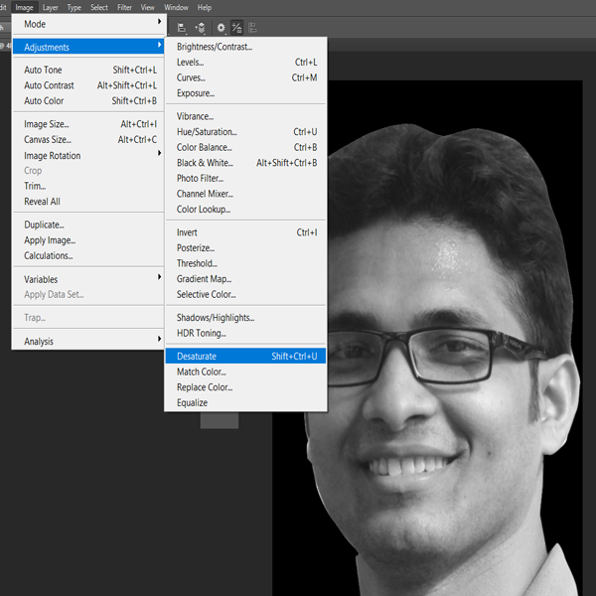The width and height of the screenshot is (596, 596).
Task: Select Levels adjustment
Action: (245, 63)
